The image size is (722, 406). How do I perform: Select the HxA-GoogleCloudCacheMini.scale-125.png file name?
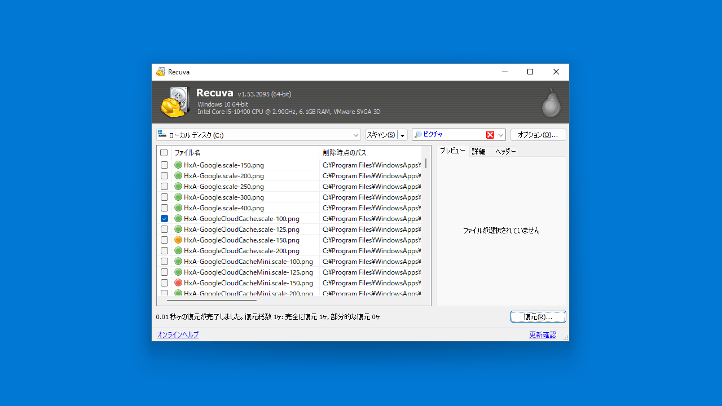(x=248, y=272)
